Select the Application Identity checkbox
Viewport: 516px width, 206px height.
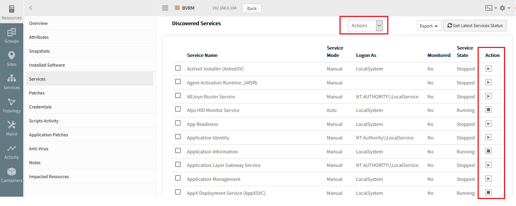click(178, 137)
